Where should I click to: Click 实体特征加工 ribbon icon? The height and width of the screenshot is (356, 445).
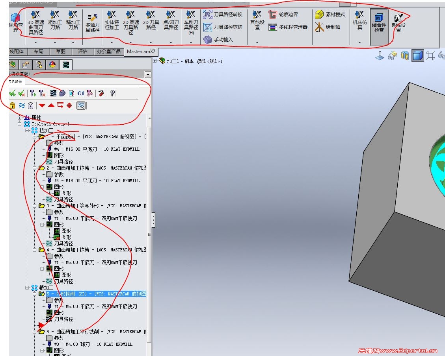pyautogui.click(x=112, y=20)
